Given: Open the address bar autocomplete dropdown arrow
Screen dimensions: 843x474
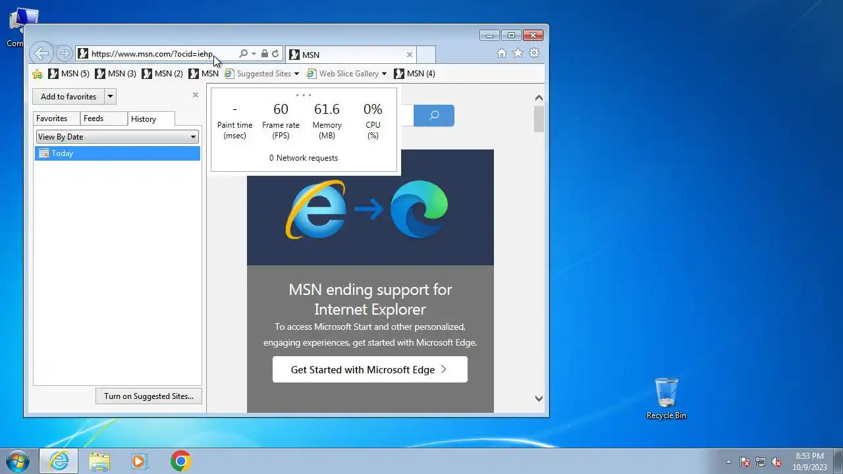Looking at the screenshot, I should (x=254, y=54).
